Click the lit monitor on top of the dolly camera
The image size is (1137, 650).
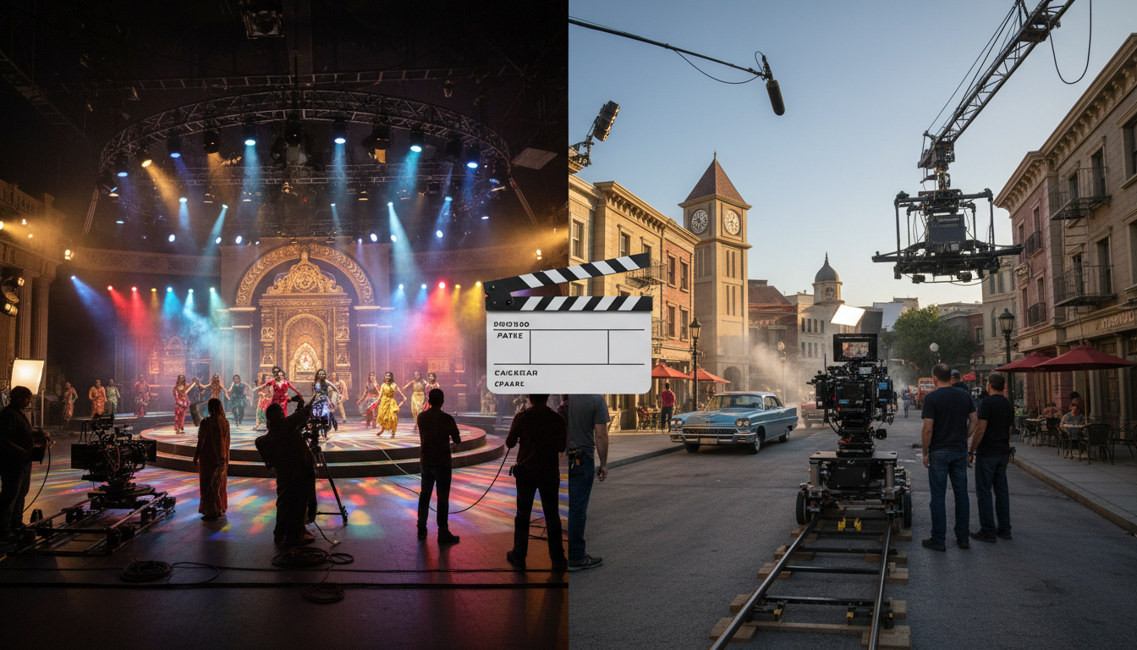pyautogui.click(x=855, y=347)
